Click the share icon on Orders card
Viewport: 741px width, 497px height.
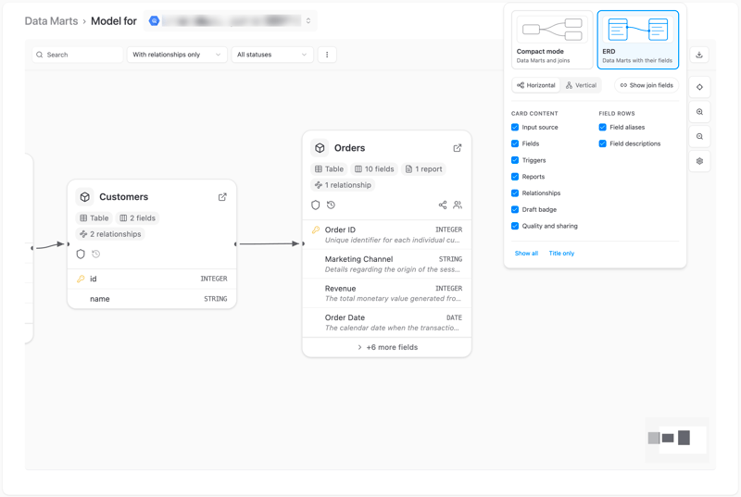[x=443, y=205]
